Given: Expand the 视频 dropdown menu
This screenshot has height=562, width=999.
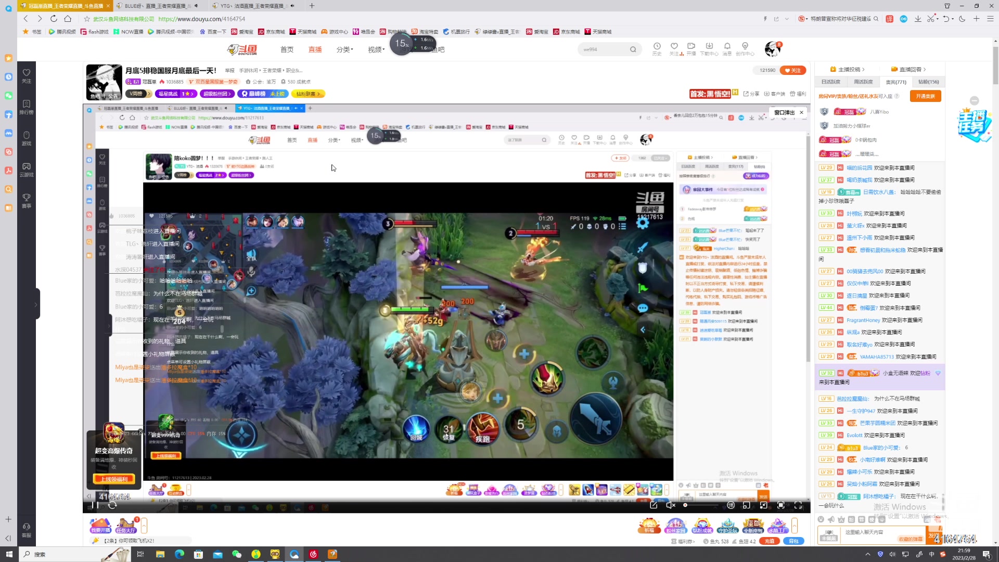Looking at the screenshot, I should (x=376, y=49).
